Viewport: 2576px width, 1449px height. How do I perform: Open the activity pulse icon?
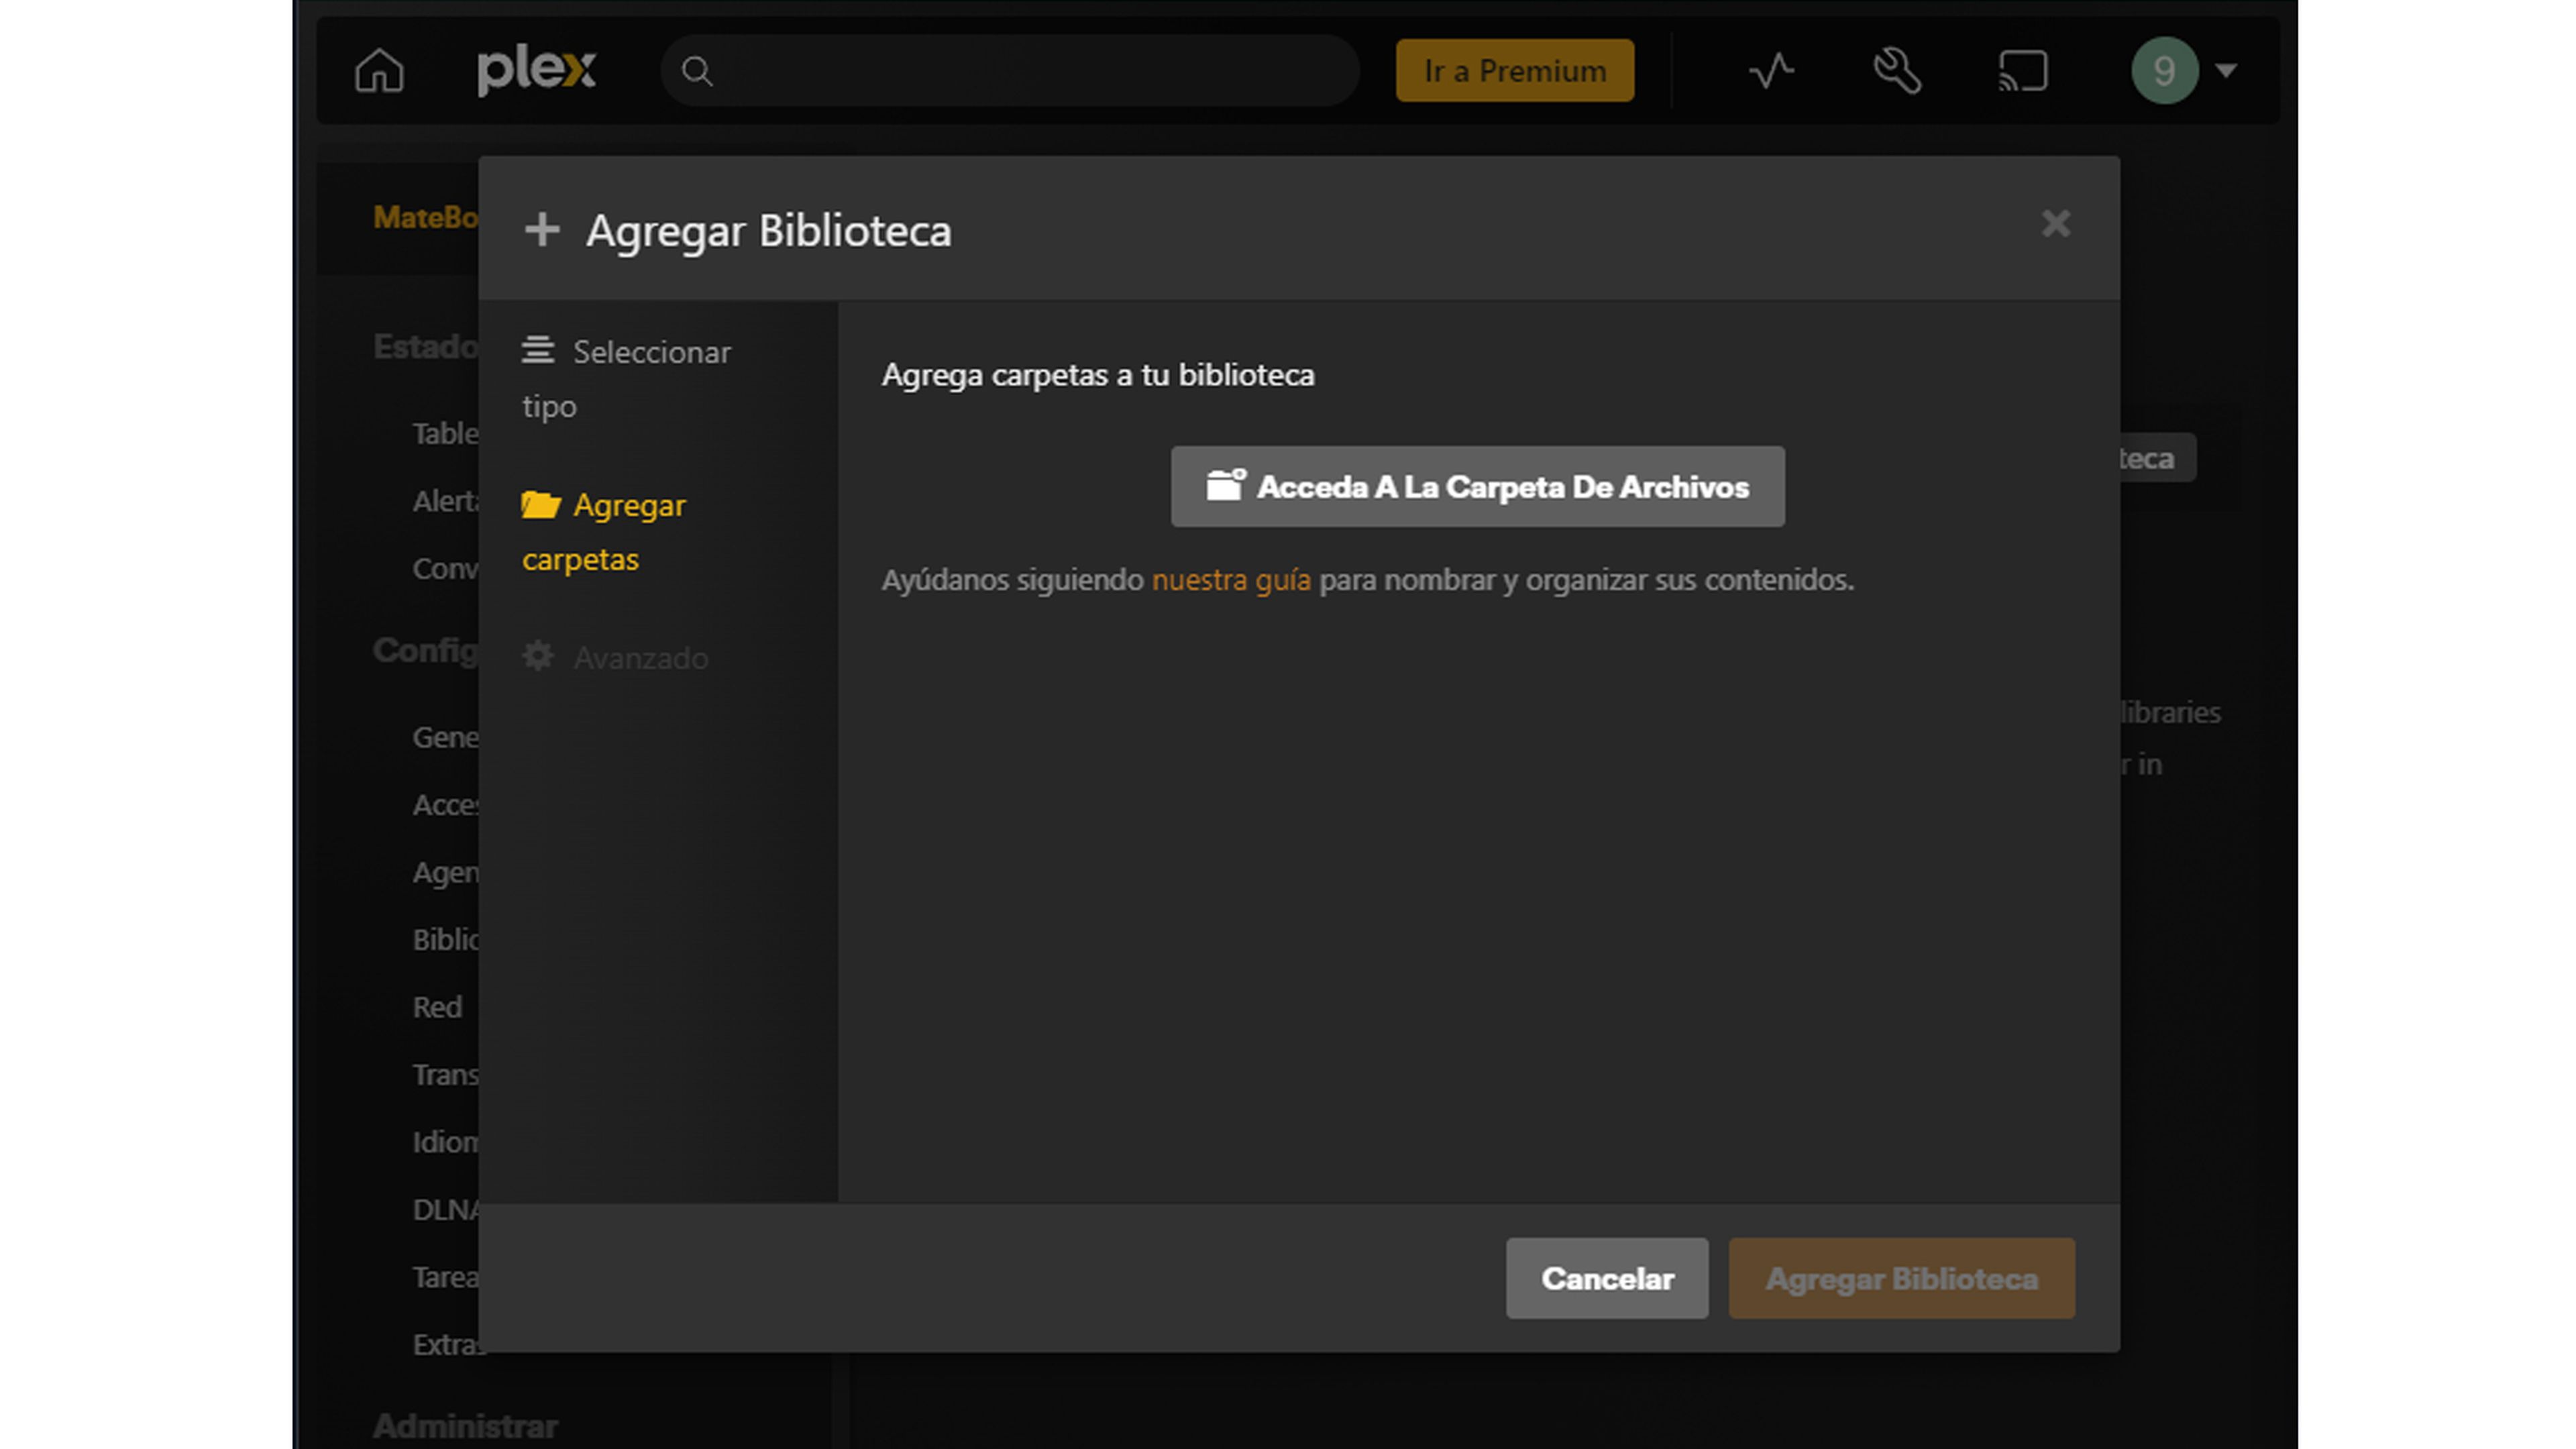coord(1771,71)
